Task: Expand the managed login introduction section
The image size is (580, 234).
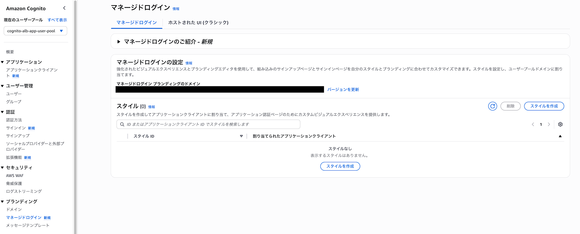Action: pos(119,42)
